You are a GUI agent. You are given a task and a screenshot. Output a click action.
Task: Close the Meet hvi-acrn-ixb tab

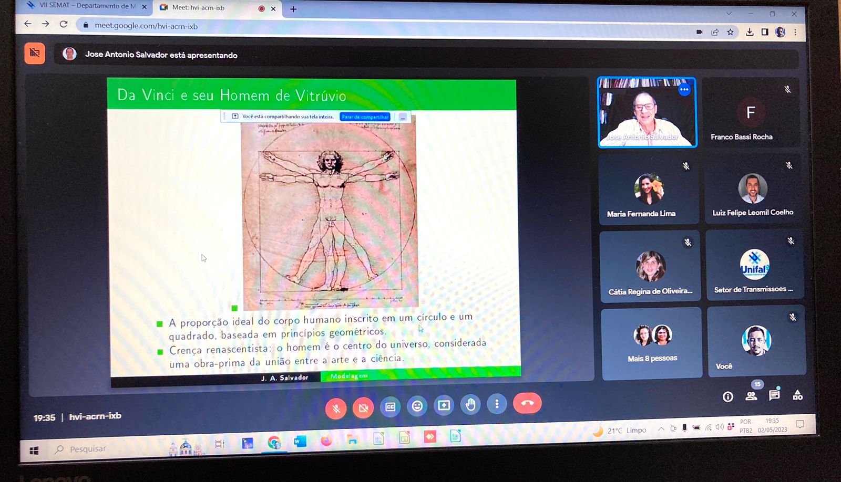pyautogui.click(x=273, y=8)
